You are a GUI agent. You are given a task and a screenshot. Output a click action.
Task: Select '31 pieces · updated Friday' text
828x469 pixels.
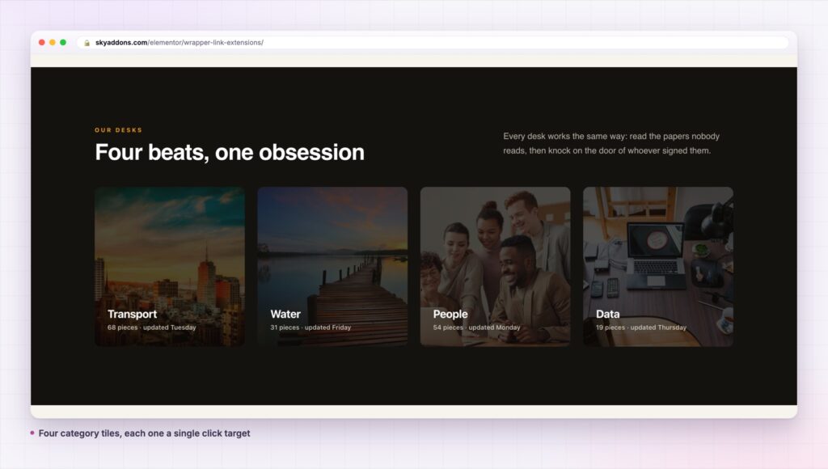click(x=310, y=327)
